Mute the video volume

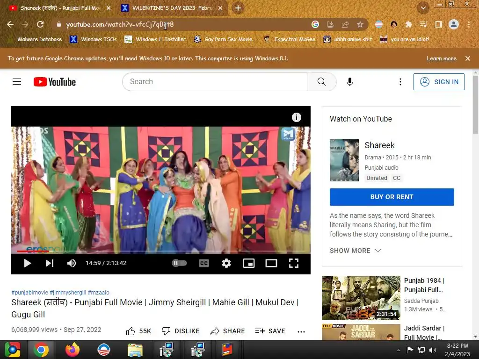(x=72, y=263)
